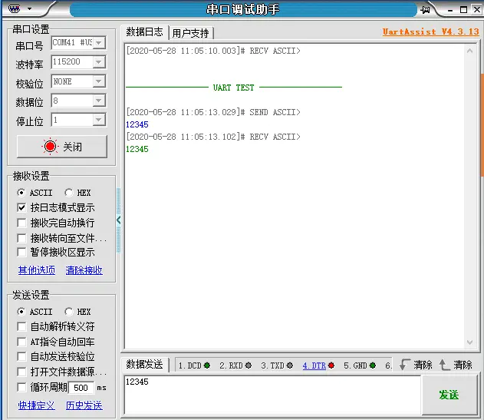Enable 打开文件数据源 checkbox

[21, 372]
